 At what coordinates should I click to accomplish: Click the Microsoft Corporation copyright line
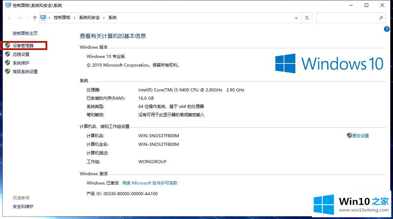[133, 65]
